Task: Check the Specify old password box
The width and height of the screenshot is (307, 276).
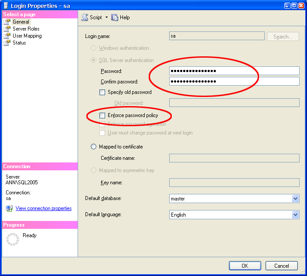Action: coord(102,92)
